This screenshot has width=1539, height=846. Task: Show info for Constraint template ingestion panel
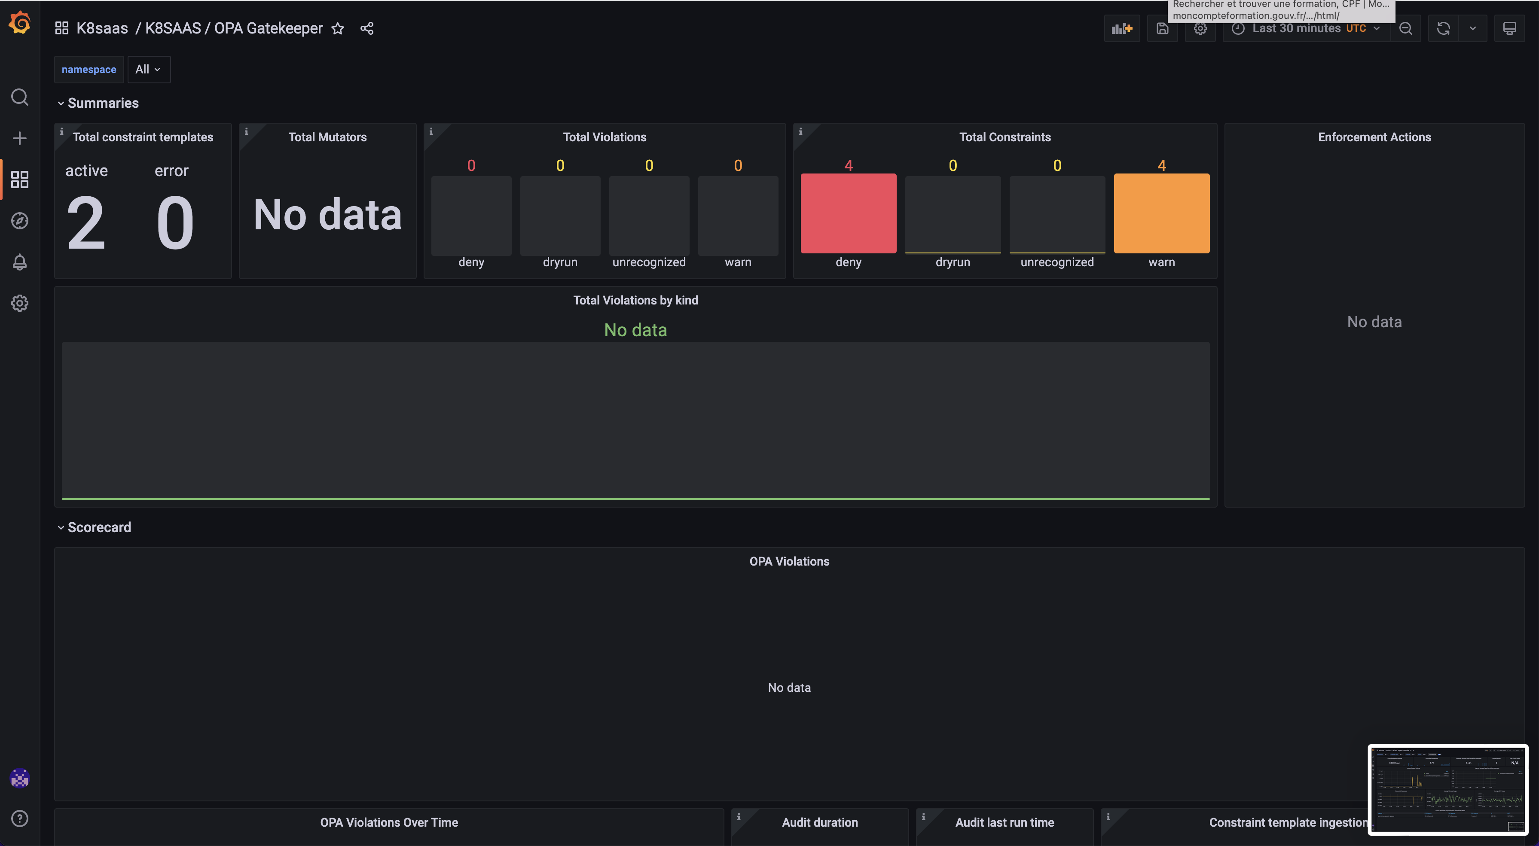(x=1108, y=816)
